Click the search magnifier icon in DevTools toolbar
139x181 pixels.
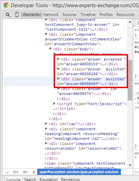click(x=8, y=15)
